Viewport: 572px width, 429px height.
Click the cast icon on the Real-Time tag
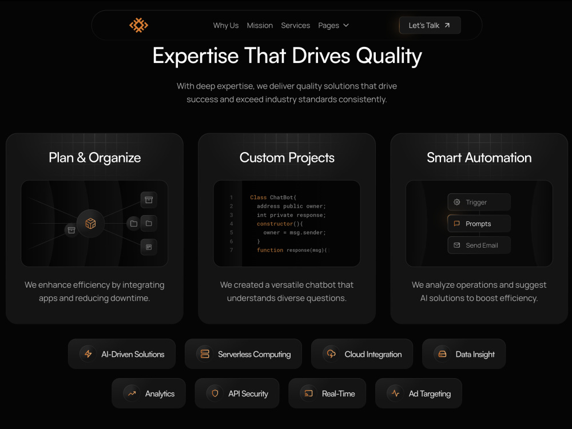click(309, 394)
